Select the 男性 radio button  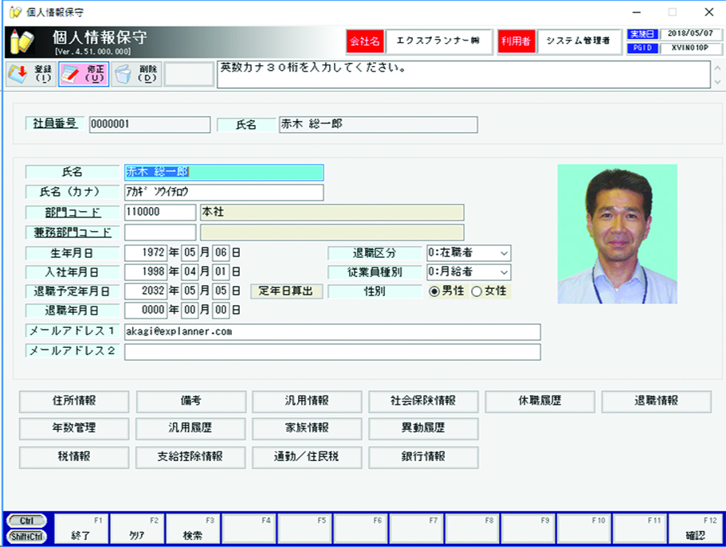click(x=434, y=291)
